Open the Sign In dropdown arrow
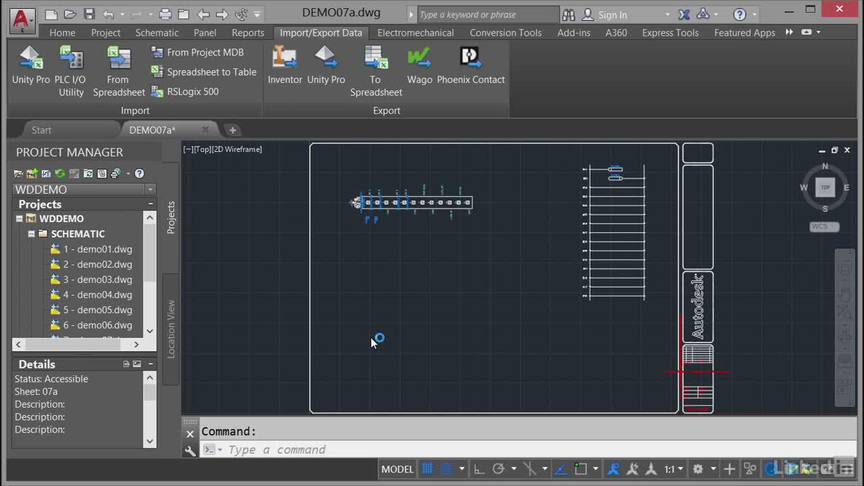The width and height of the screenshot is (864, 486). pyautogui.click(x=668, y=15)
